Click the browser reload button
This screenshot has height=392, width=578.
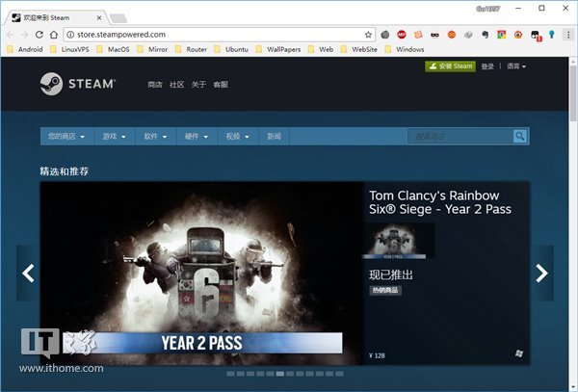click(x=39, y=35)
